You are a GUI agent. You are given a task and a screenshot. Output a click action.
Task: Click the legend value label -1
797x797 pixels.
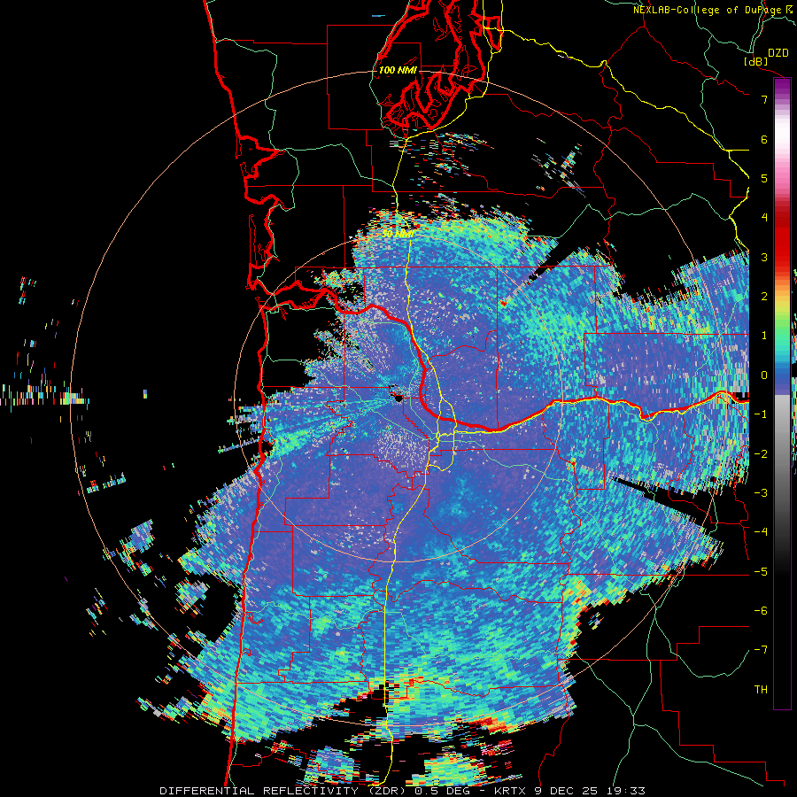pyautogui.click(x=761, y=414)
